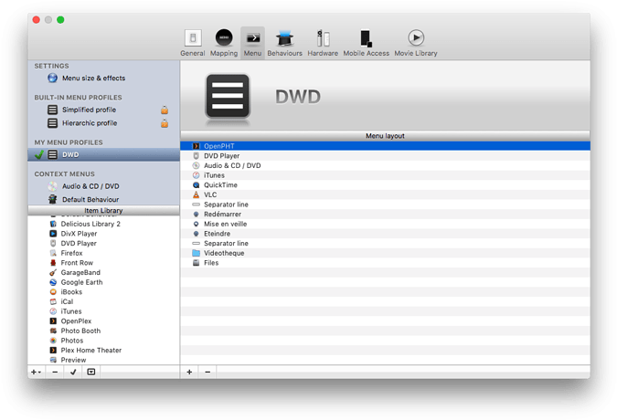Select QuickTime row in Menu layout
The height and width of the screenshot is (420, 617).
click(x=385, y=185)
